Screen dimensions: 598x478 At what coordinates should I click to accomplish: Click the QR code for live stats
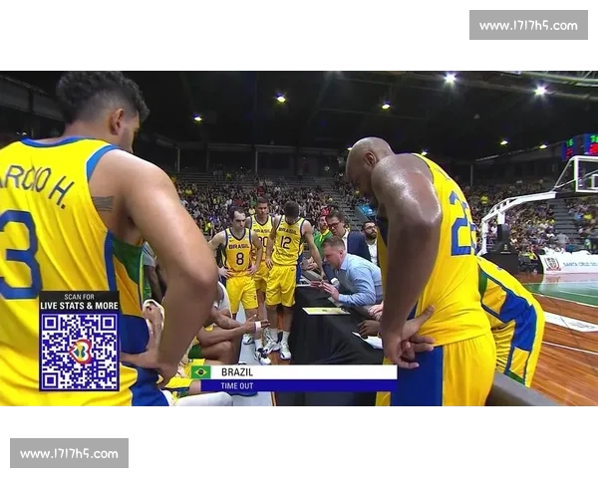tap(79, 352)
